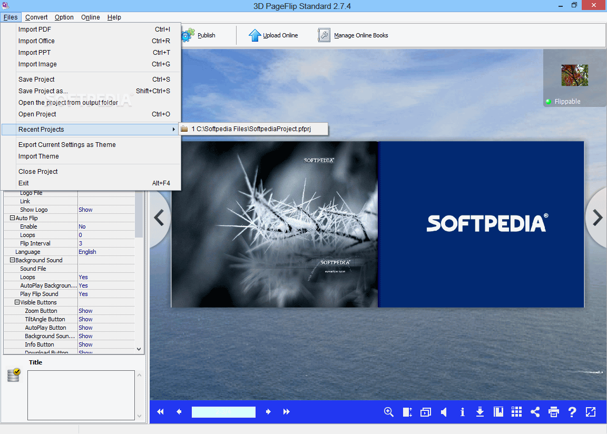Jump to last page with fast-forward arrows

click(x=287, y=412)
